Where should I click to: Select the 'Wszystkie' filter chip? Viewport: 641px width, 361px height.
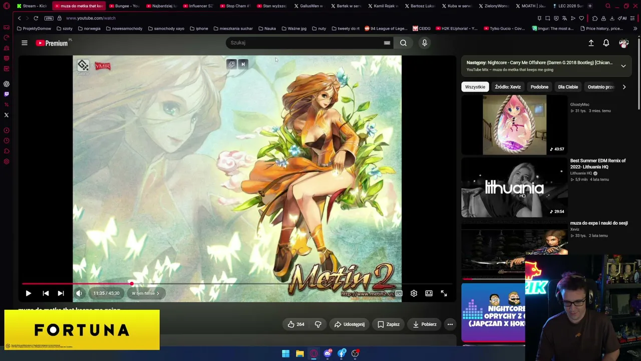point(475,87)
